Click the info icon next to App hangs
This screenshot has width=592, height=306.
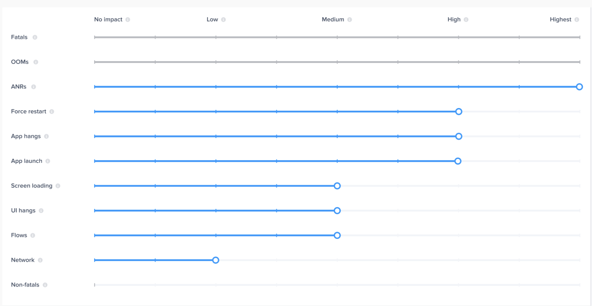47,136
